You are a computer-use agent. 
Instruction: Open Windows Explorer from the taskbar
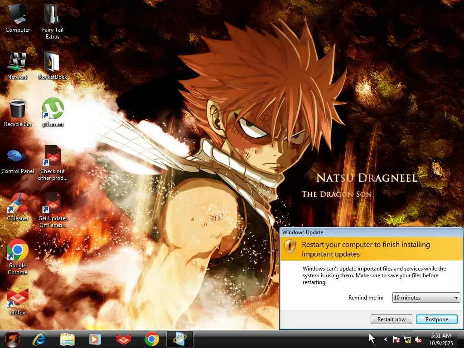(67, 339)
